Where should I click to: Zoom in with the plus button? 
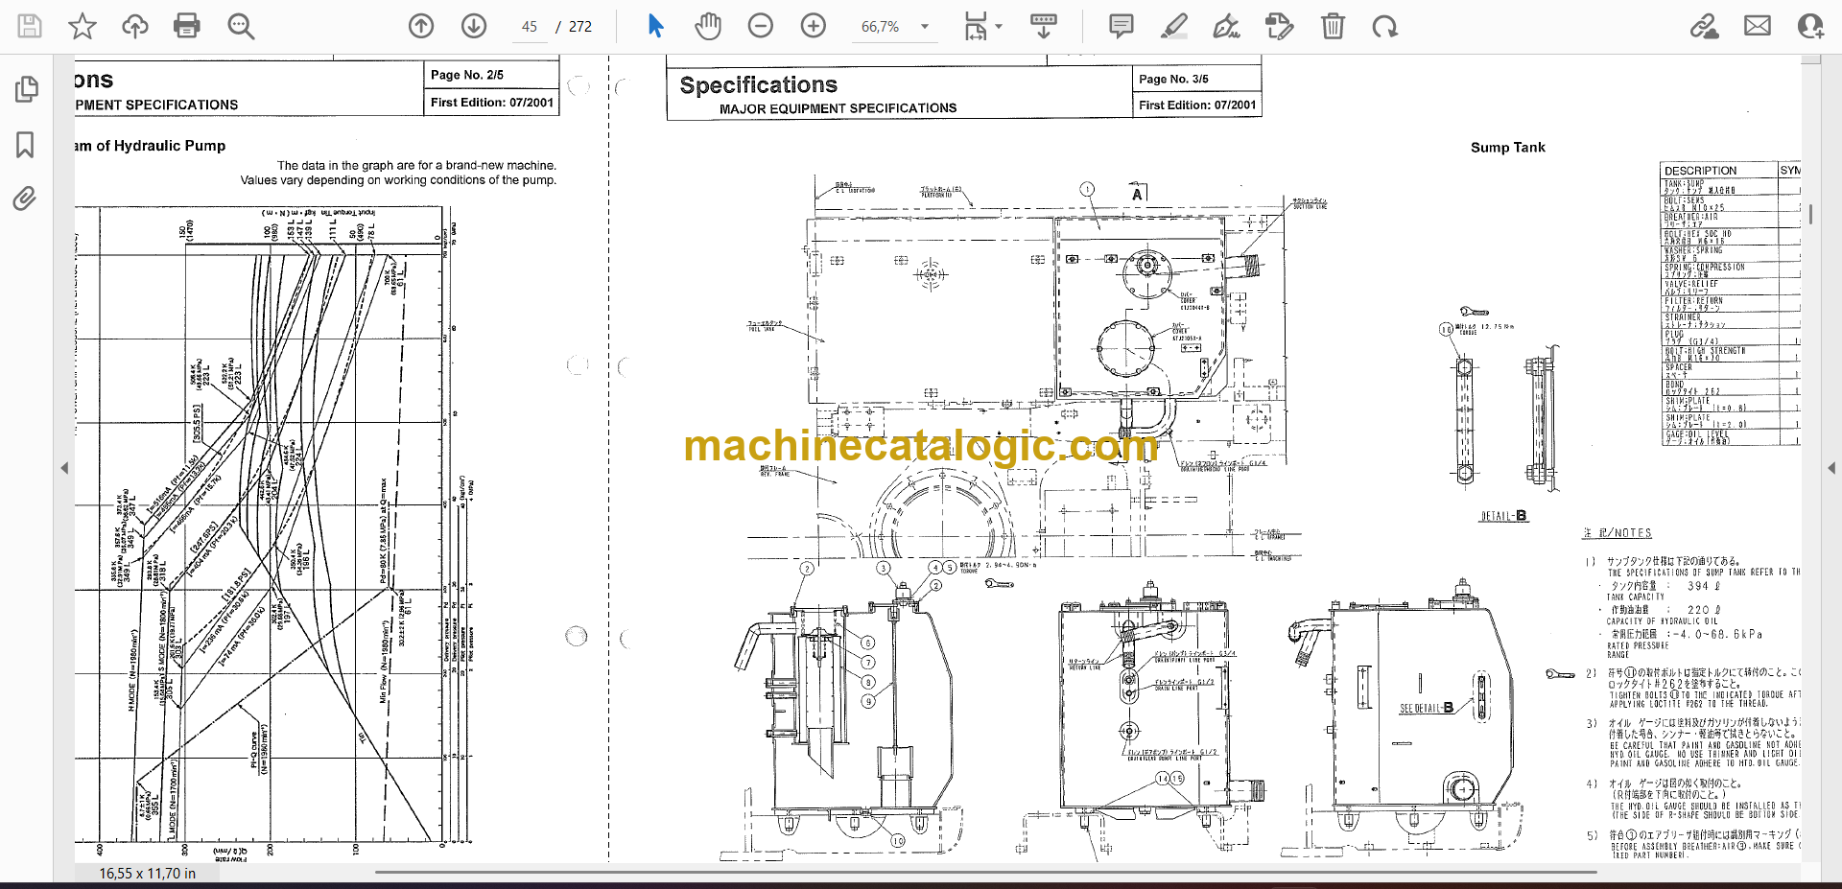[x=814, y=26]
